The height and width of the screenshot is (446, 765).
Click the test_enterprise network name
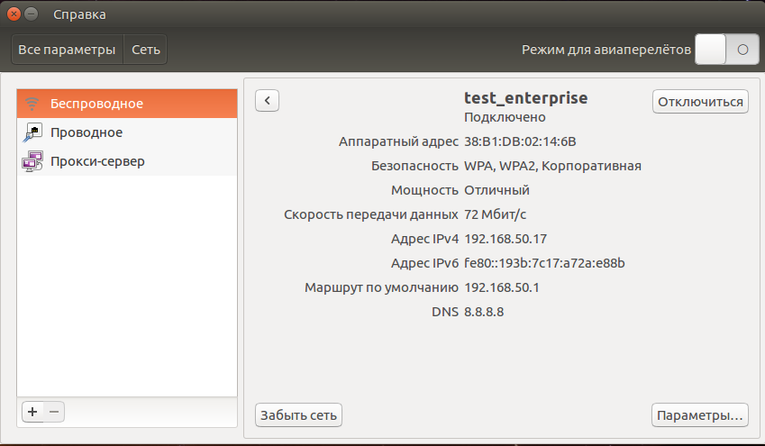click(525, 98)
